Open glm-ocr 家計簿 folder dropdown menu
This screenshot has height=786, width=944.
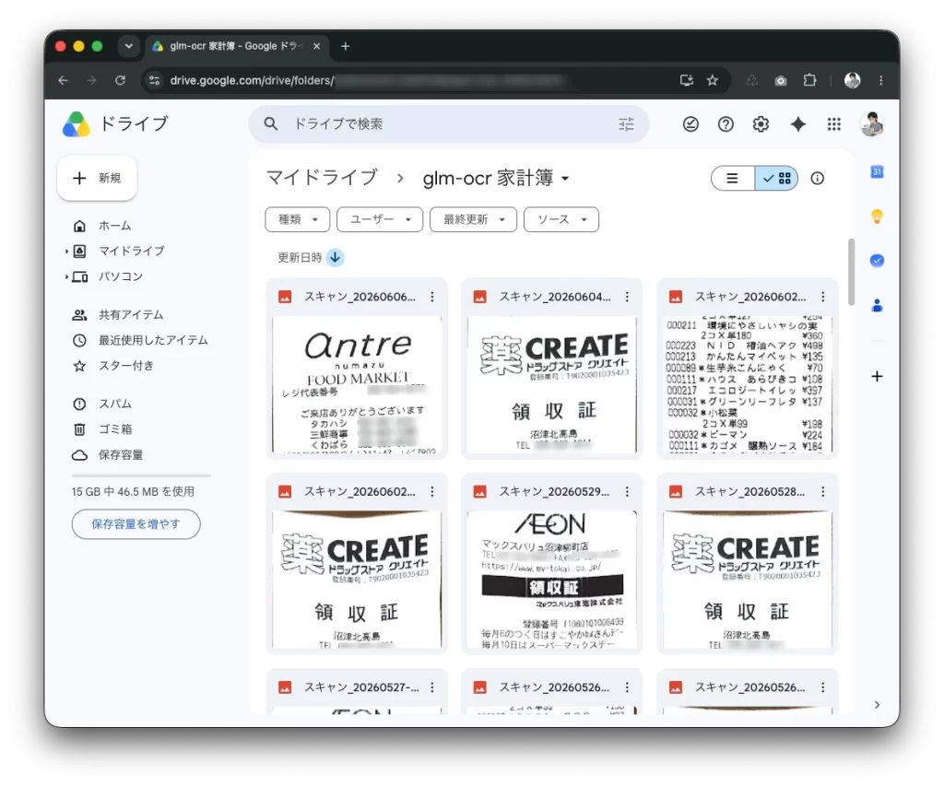click(x=565, y=179)
